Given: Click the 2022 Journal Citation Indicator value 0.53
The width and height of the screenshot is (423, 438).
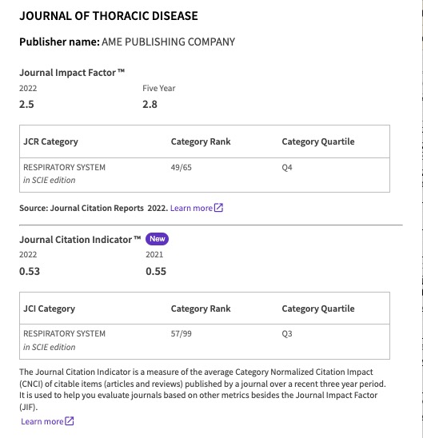Looking at the screenshot, I should pyautogui.click(x=30, y=272).
